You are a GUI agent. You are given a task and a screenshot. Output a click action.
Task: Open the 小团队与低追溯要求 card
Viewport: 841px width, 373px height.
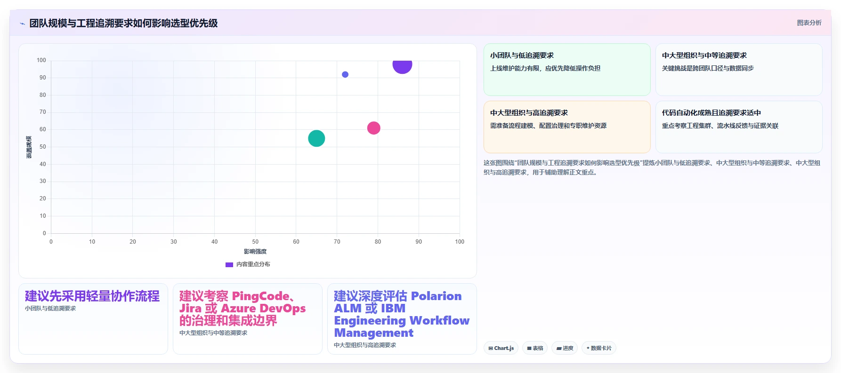[x=567, y=70]
